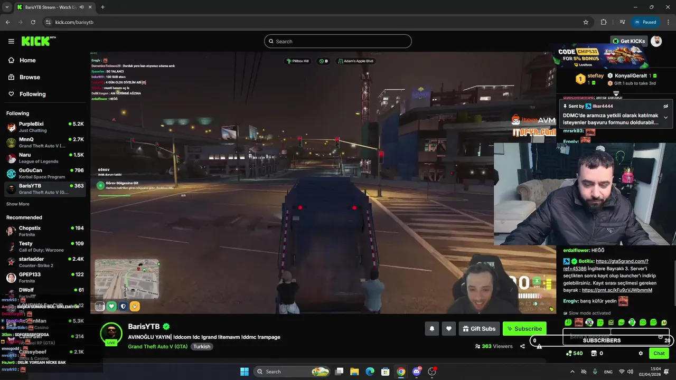
Task: Open the hamburger sidebar menu
Action: point(11,41)
